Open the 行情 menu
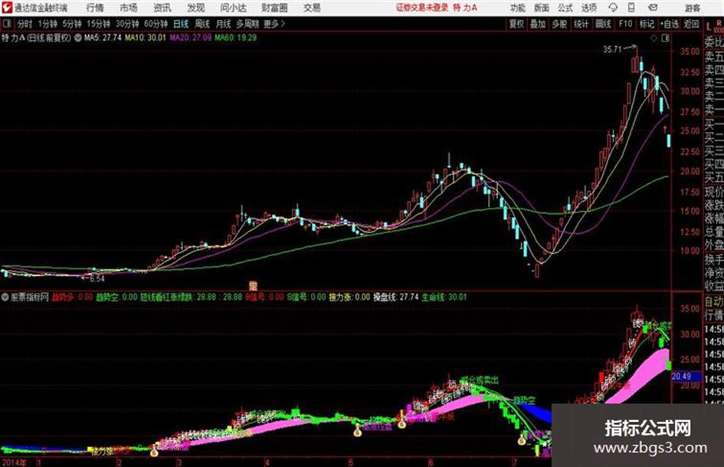 [x=95, y=8]
